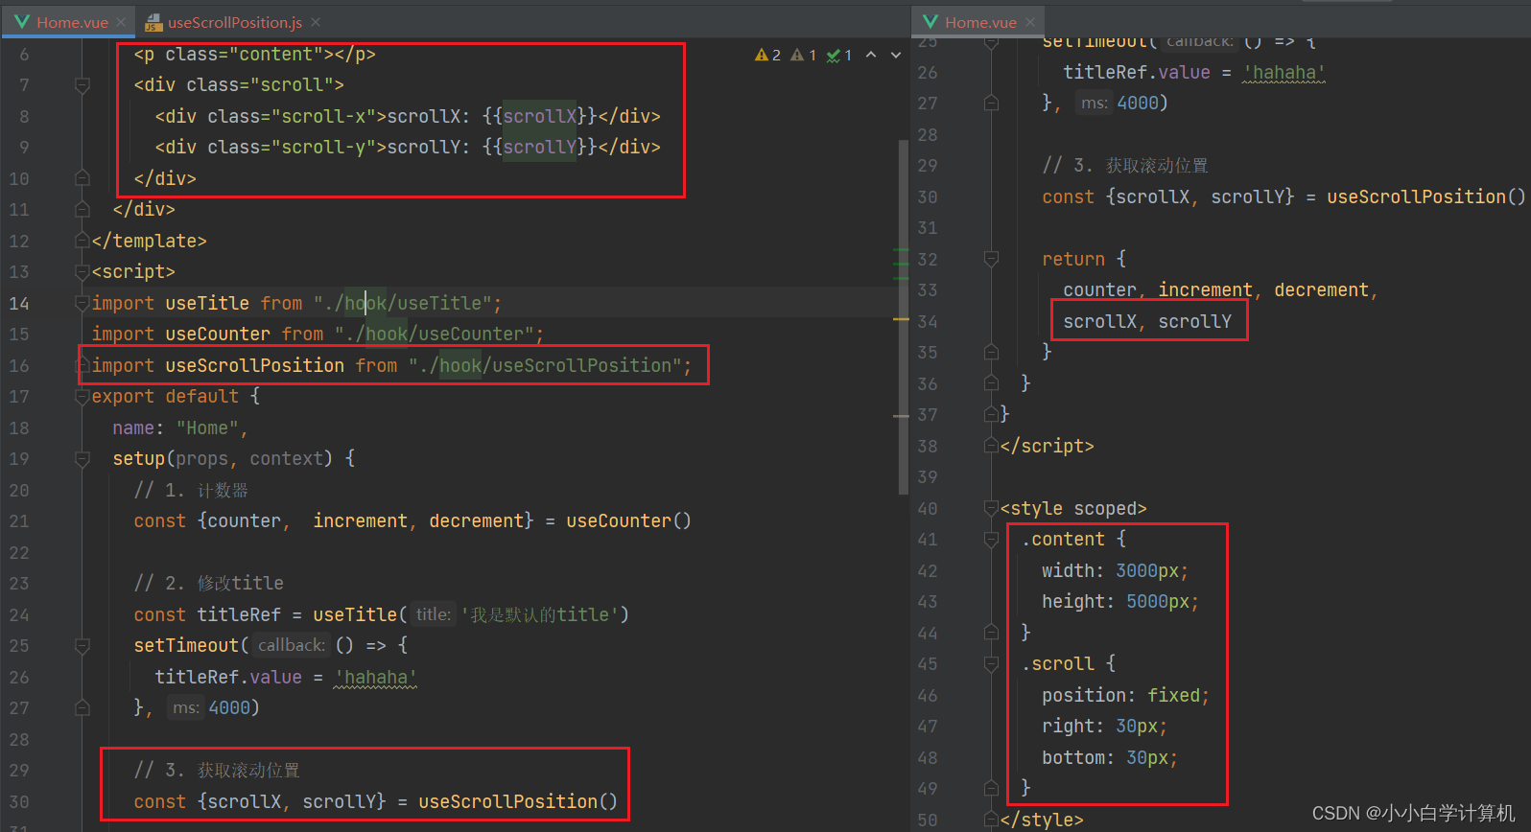Screen dimensions: 1531x832
Task: Collapse fold marker at closing div line 10
Action: (82, 178)
